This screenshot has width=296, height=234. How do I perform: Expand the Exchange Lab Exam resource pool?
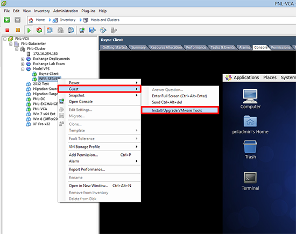23,64
